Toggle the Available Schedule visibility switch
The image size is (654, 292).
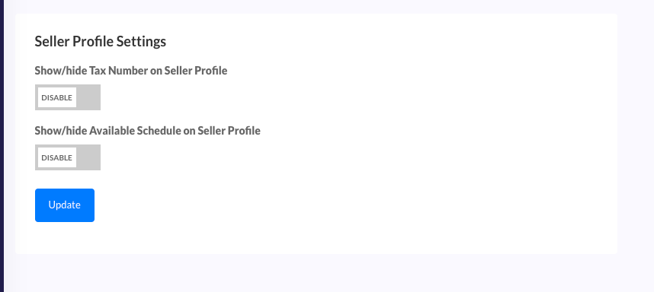[x=68, y=157]
